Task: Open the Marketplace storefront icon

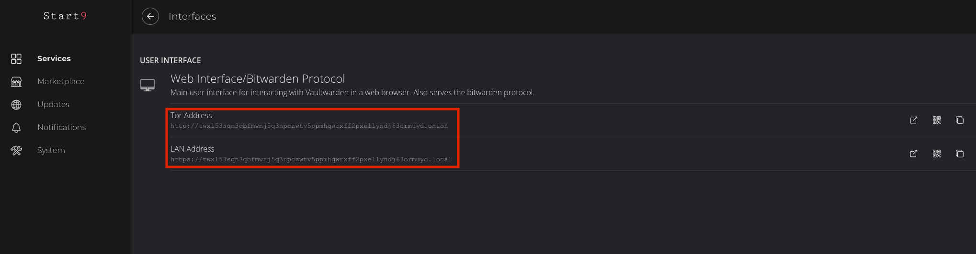Action: point(16,82)
